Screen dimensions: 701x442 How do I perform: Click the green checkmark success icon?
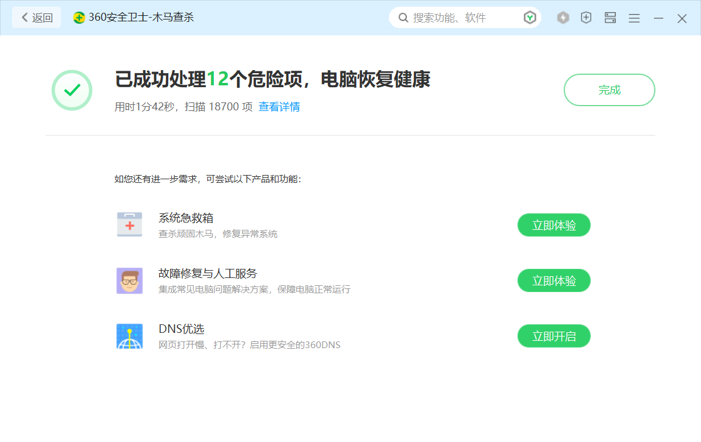tap(72, 90)
